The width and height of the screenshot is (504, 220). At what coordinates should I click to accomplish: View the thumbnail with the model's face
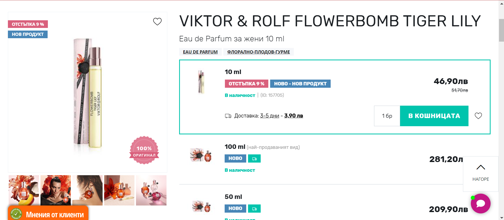pyautogui.click(x=56, y=190)
